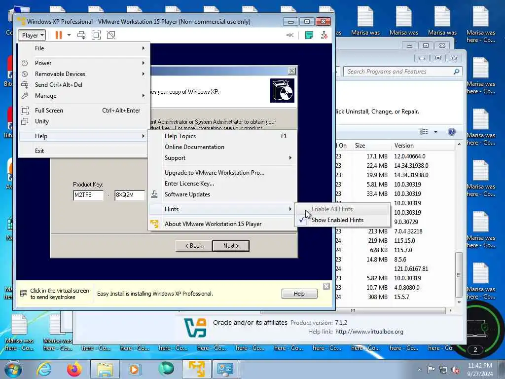
Task: Click the VirtualBox logo icon in details pane
Action: point(195,328)
